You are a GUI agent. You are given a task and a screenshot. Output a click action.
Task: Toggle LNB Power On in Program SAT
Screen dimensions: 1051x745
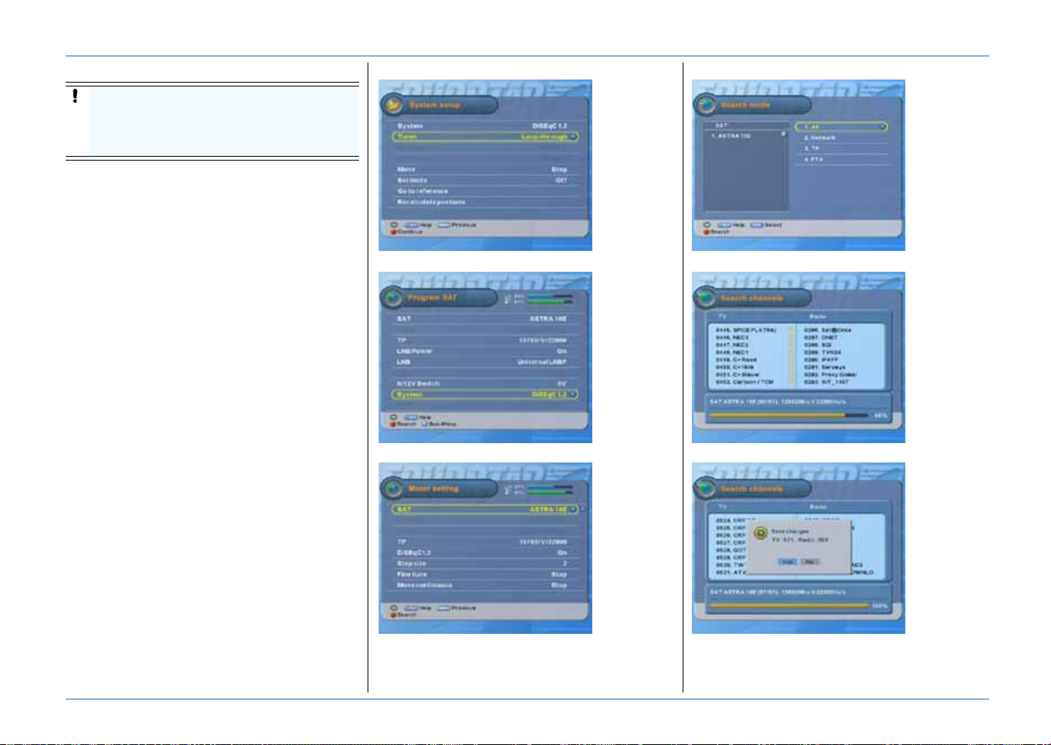click(x=562, y=350)
